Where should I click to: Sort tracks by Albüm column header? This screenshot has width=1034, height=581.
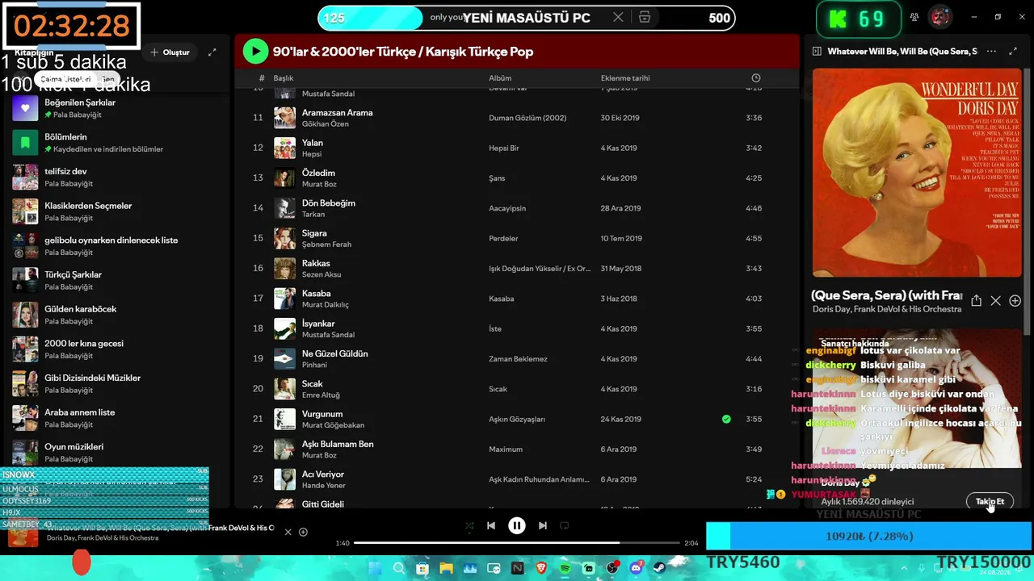[500, 78]
